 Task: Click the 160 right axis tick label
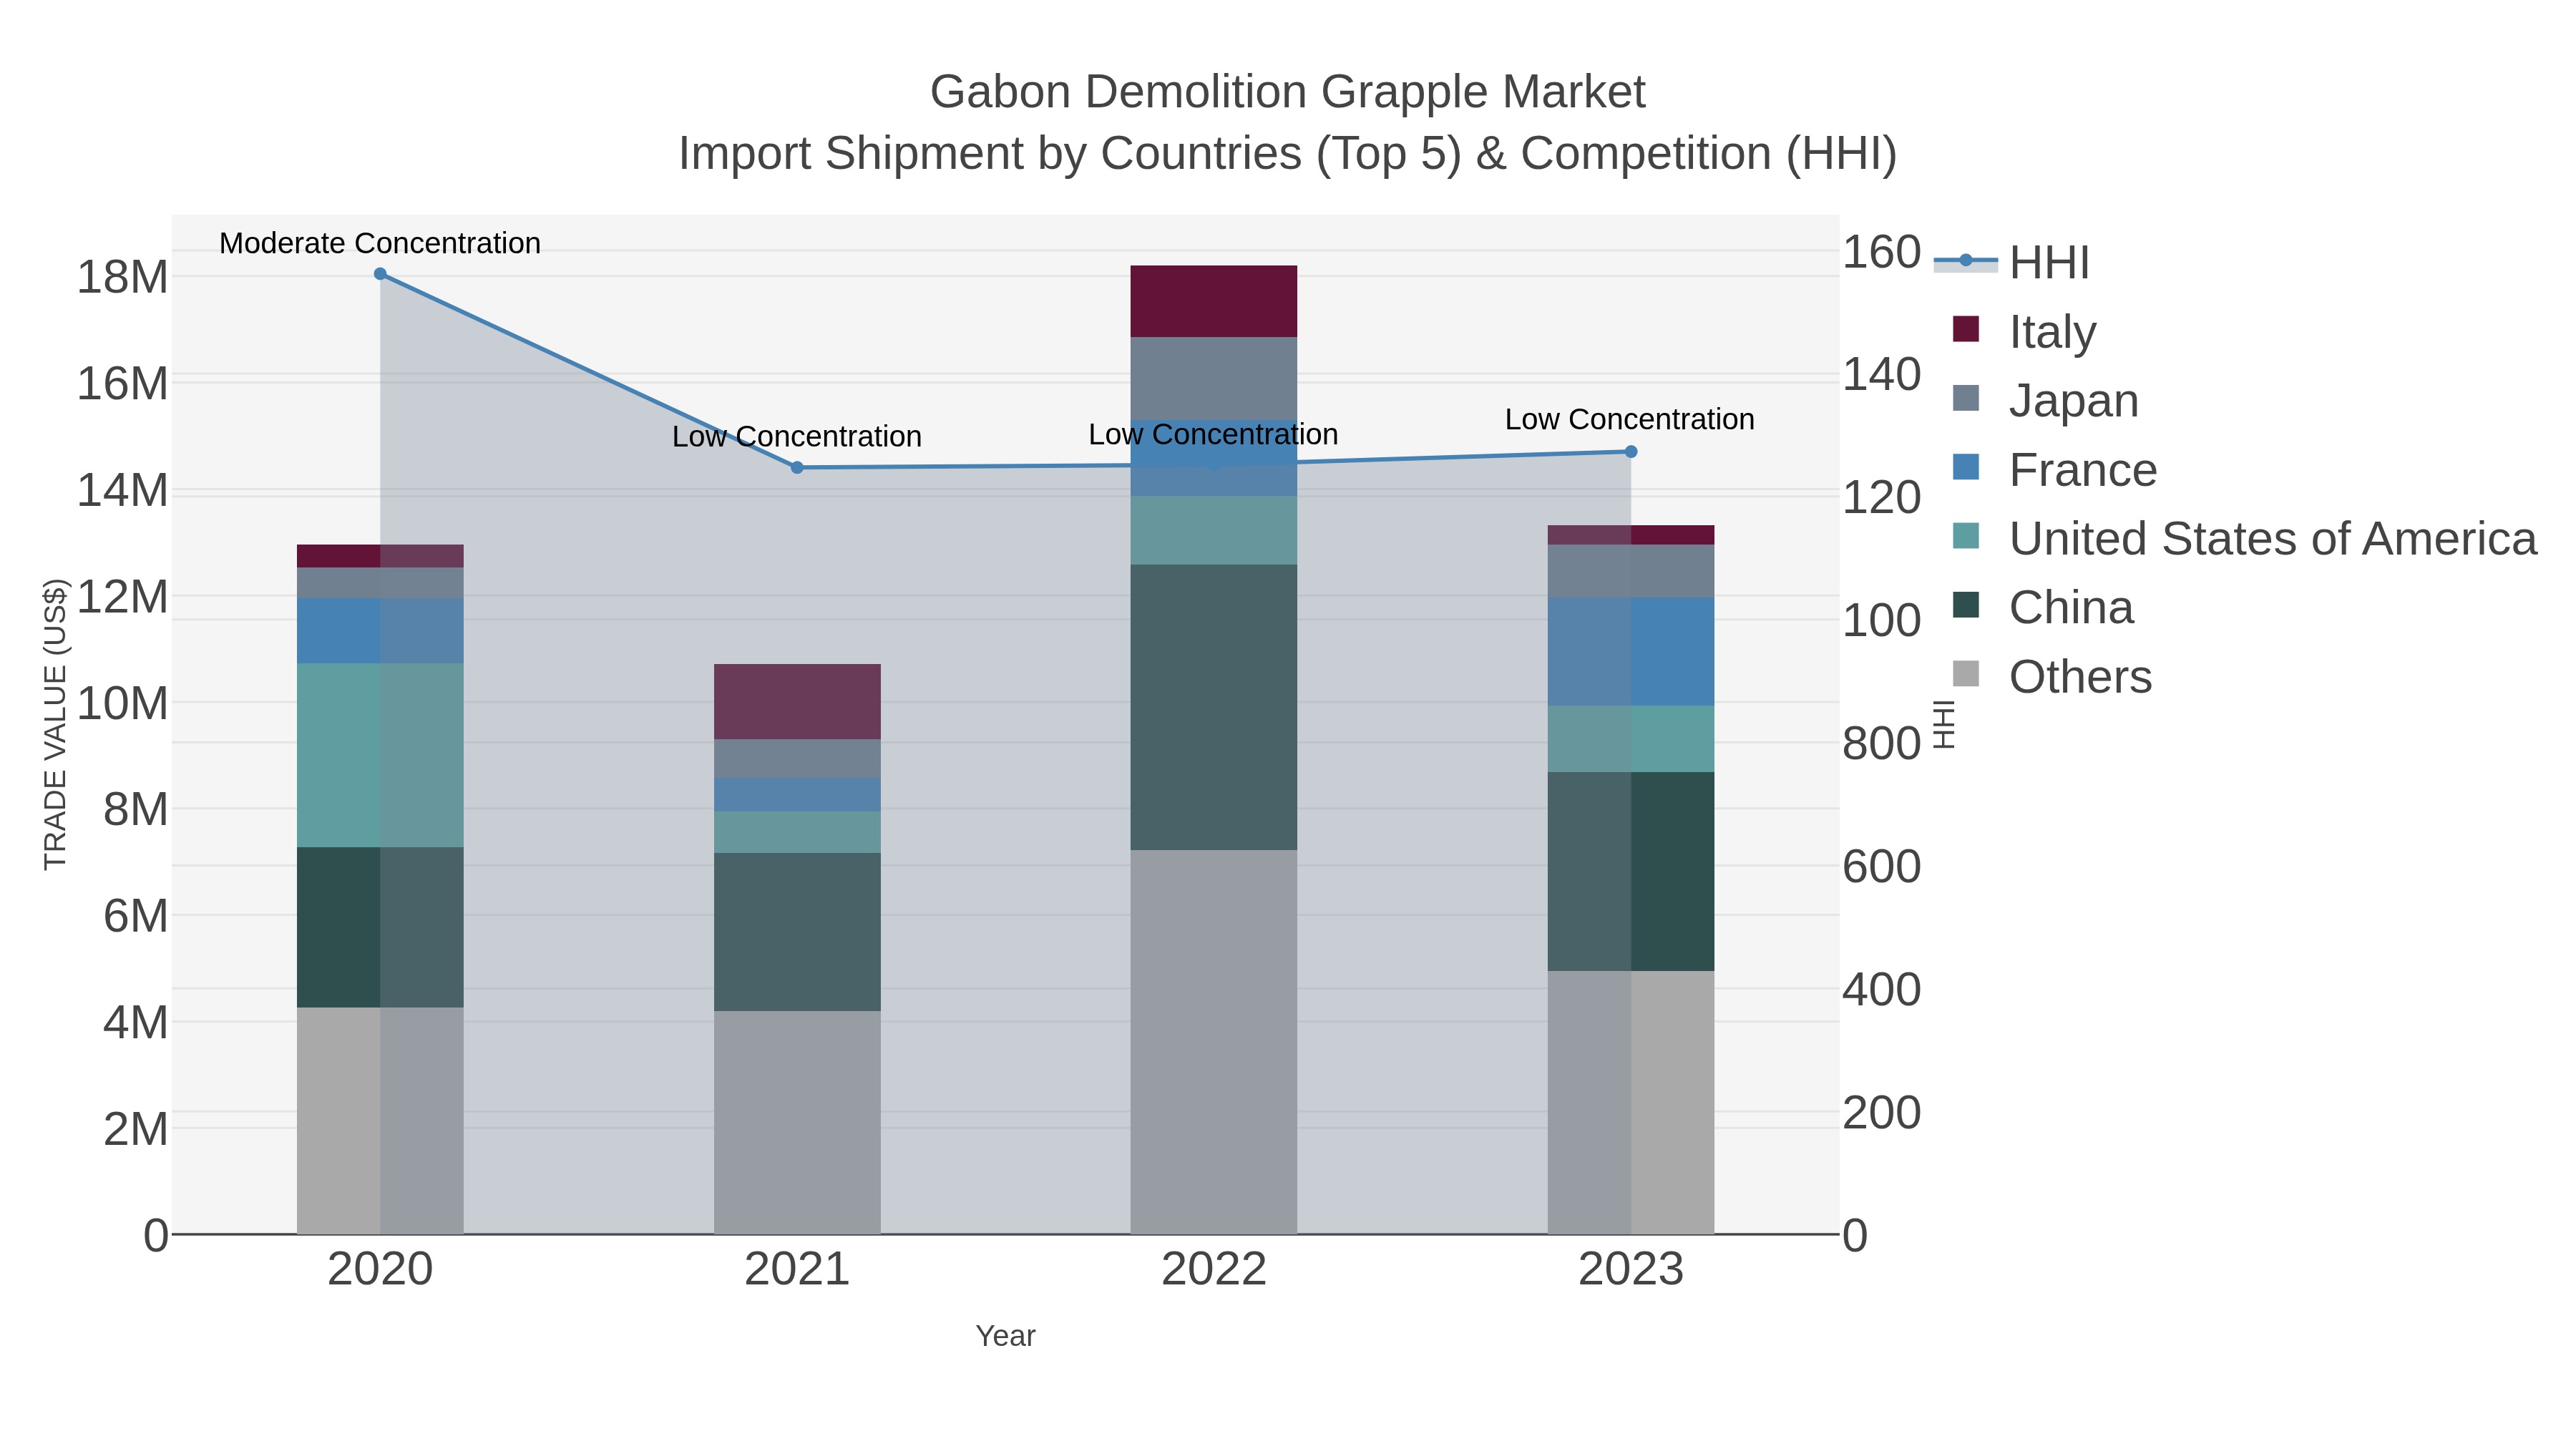coord(1882,252)
